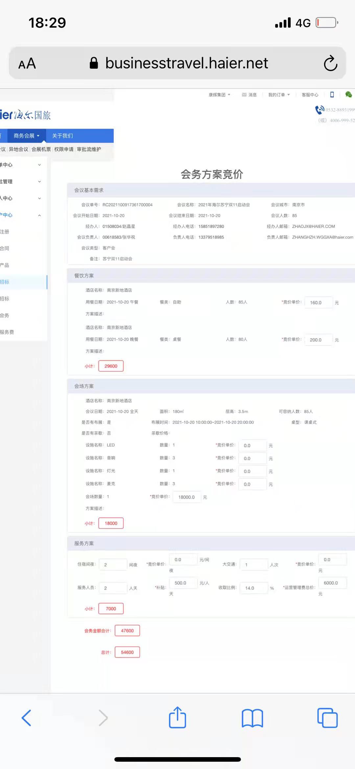Open Safari bookmarks book icon

click(x=252, y=718)
